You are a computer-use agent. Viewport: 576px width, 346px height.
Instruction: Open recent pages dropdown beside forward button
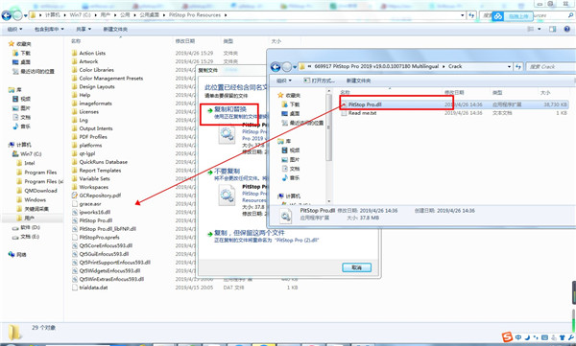(x=25, y=15)
